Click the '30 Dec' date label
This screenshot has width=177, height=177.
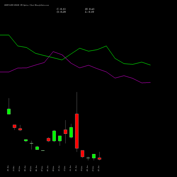pyautogui.click(x=8, y=169)
